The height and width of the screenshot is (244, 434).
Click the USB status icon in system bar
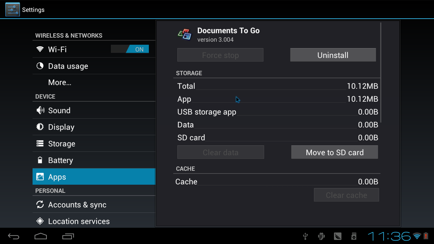(x=305, y=236)
